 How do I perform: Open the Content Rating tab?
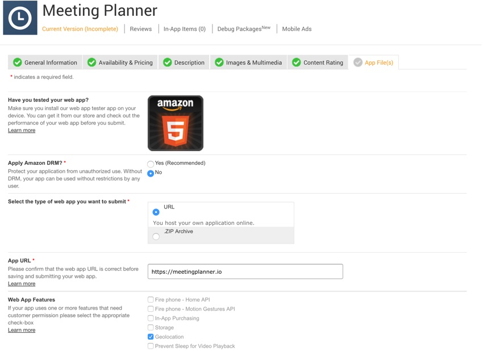coord(318,62)
